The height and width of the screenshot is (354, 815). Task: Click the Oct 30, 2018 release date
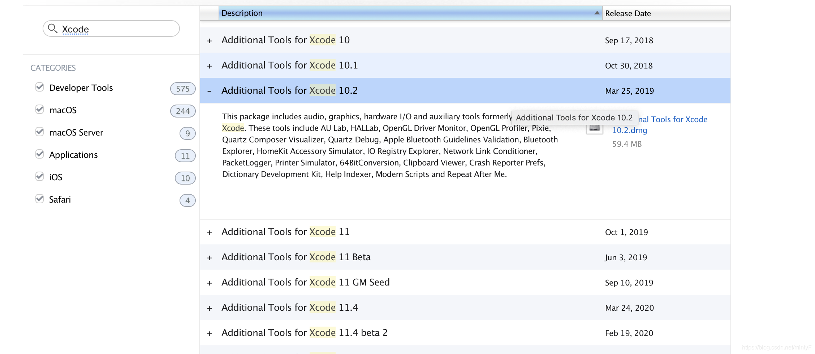629,66
